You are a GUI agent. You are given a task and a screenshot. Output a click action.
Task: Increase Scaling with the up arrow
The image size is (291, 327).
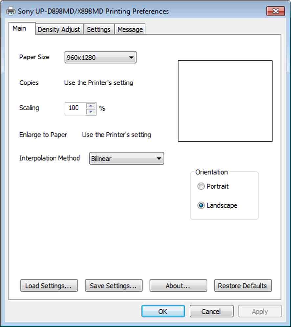coord(91,106)
